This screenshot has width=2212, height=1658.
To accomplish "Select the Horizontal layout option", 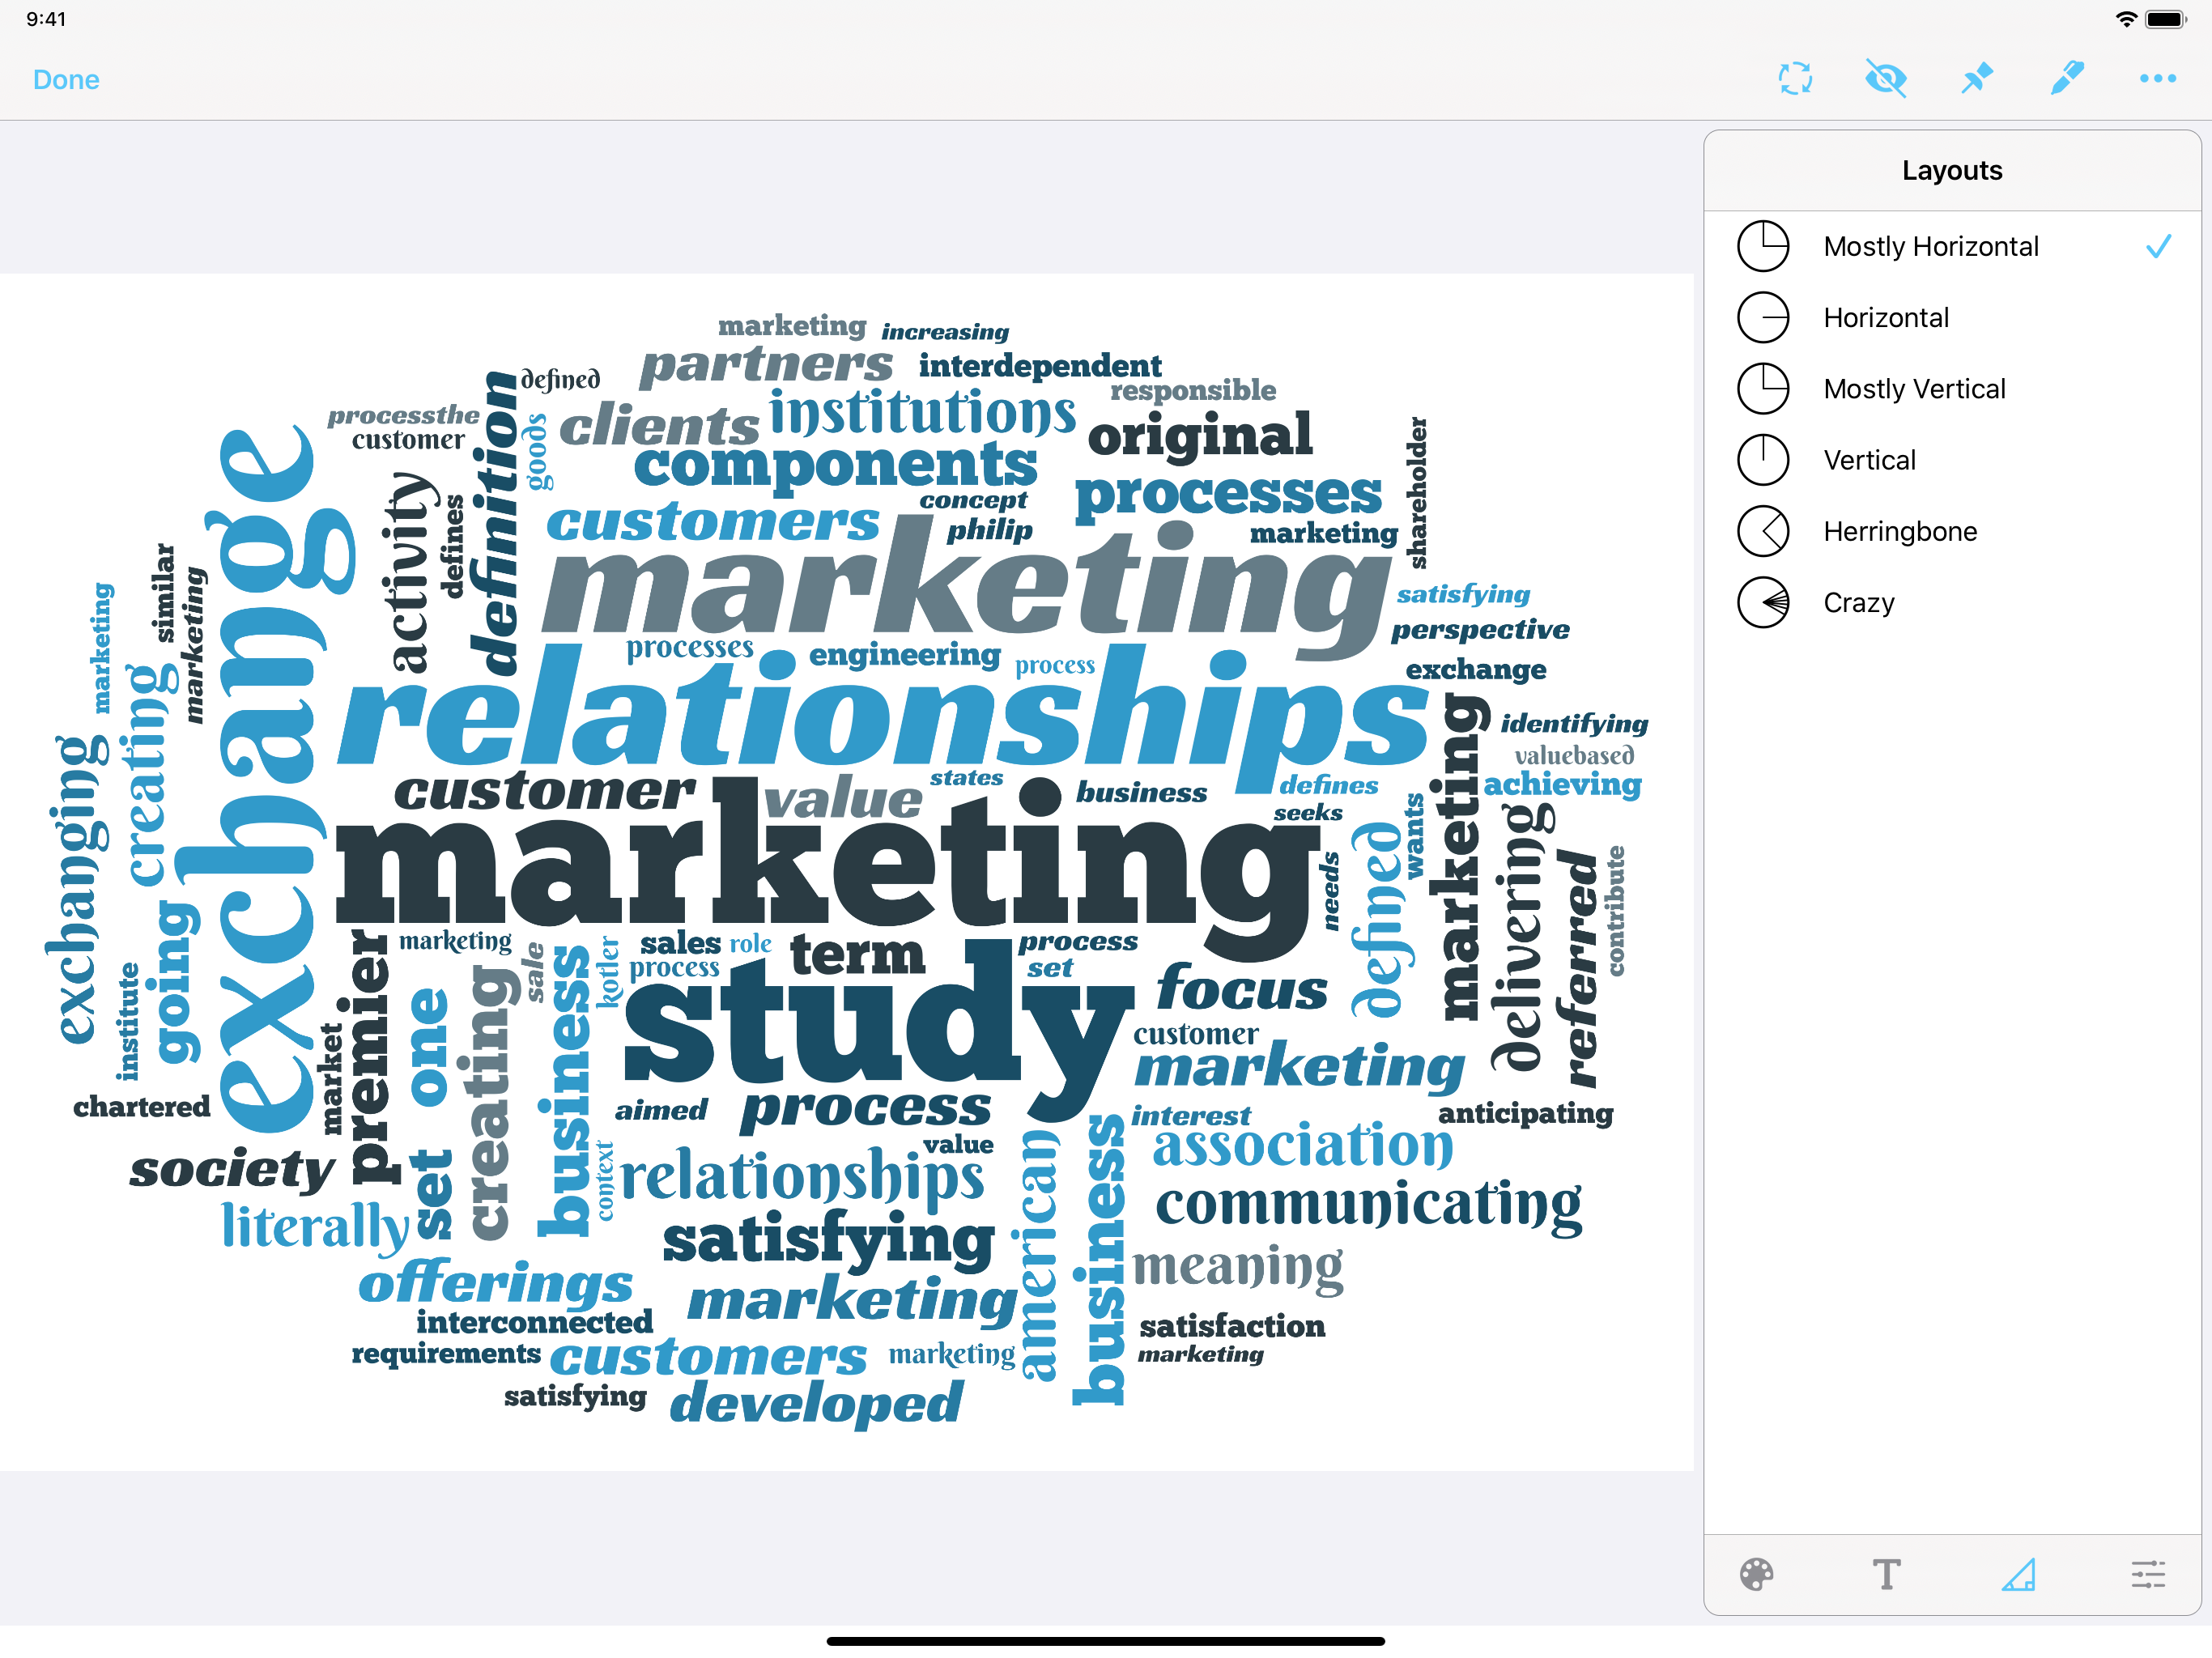I will coord(1952,317).
